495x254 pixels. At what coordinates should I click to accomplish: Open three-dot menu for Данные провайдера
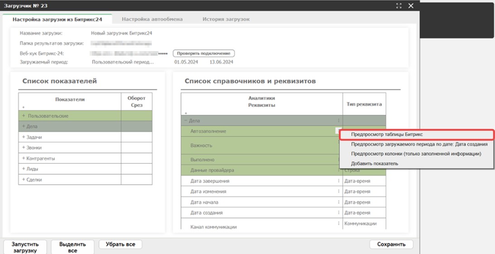pos(338,170)
